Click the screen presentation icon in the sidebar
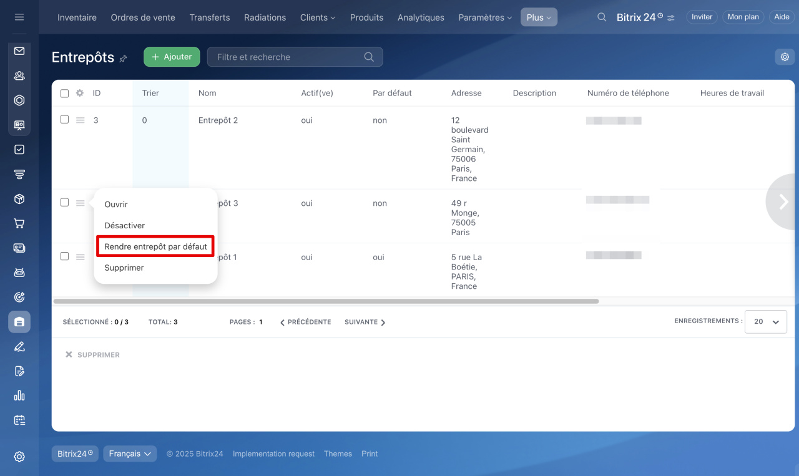This screenshot has width=799, height=476. coord(19,125)
